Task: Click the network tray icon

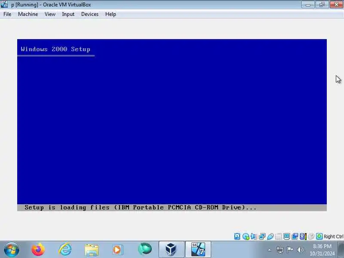Action: click(280, 250)
